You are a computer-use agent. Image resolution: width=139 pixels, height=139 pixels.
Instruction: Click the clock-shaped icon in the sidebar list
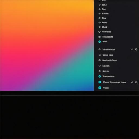(99, 37)
